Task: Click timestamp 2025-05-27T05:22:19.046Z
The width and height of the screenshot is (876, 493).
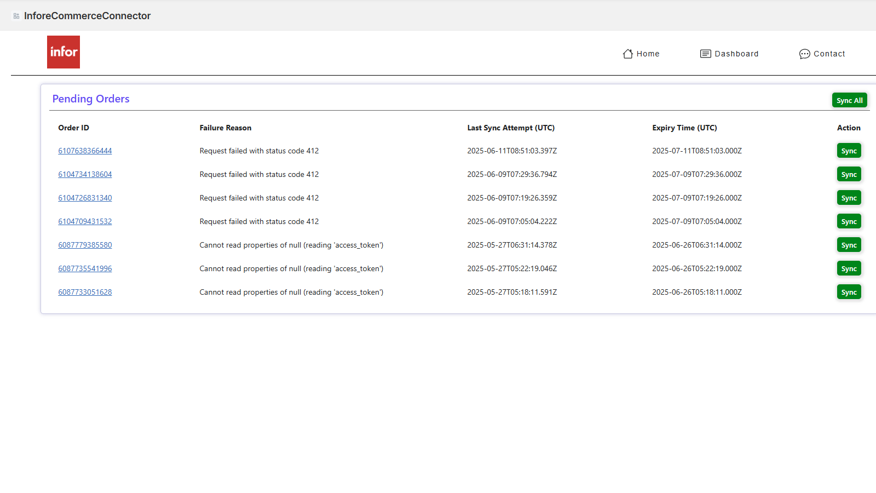Action: point(512,268)
